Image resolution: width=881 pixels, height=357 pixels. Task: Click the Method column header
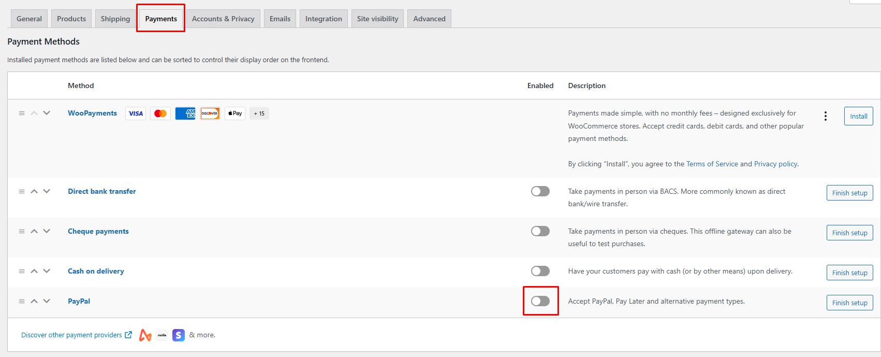[x=81, y=85]
